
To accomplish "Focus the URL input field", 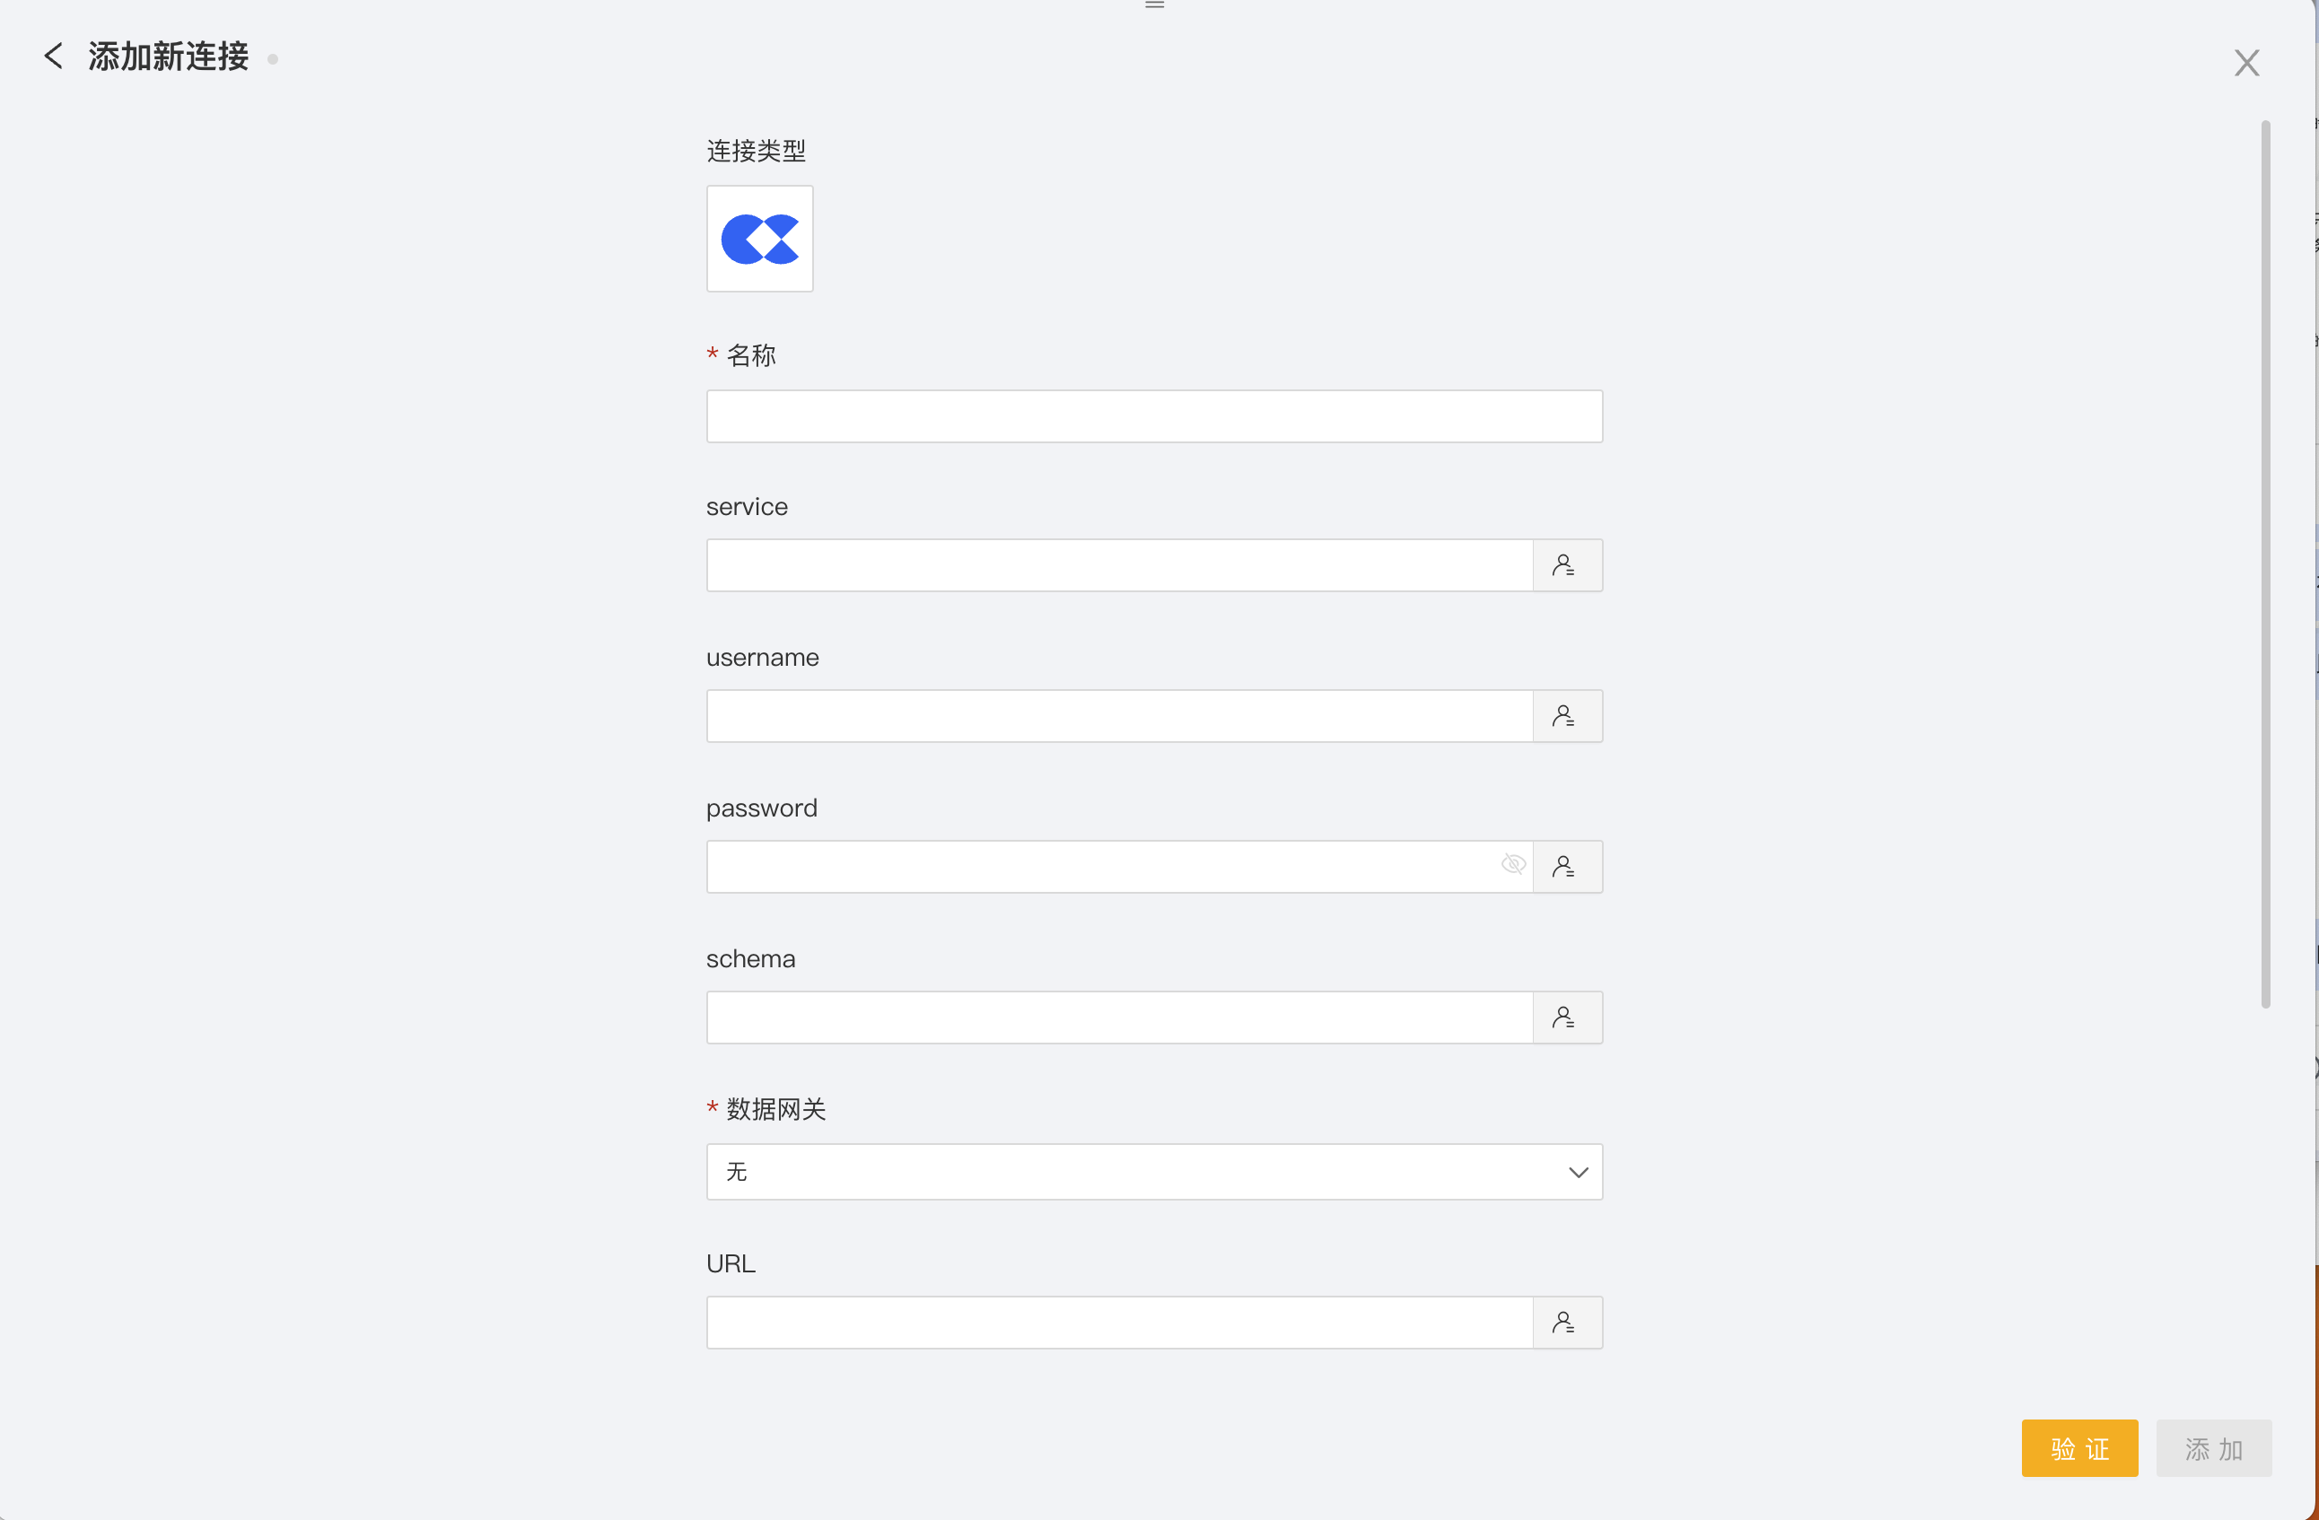I will pyautogui.click(x=1118, y=1323).
